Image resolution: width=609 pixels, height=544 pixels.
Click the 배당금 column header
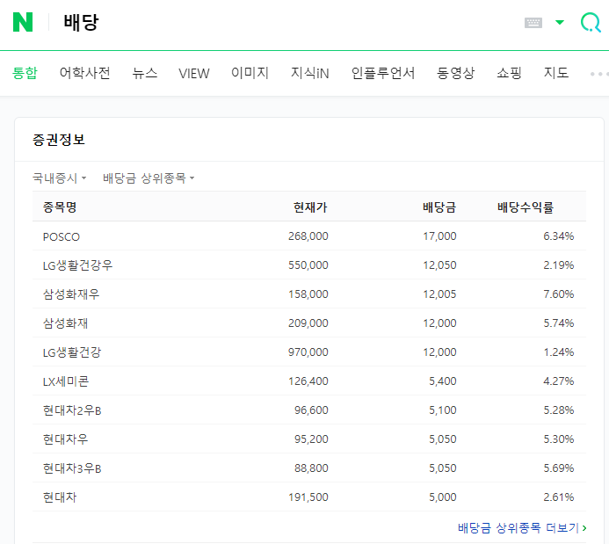point(439,207)
